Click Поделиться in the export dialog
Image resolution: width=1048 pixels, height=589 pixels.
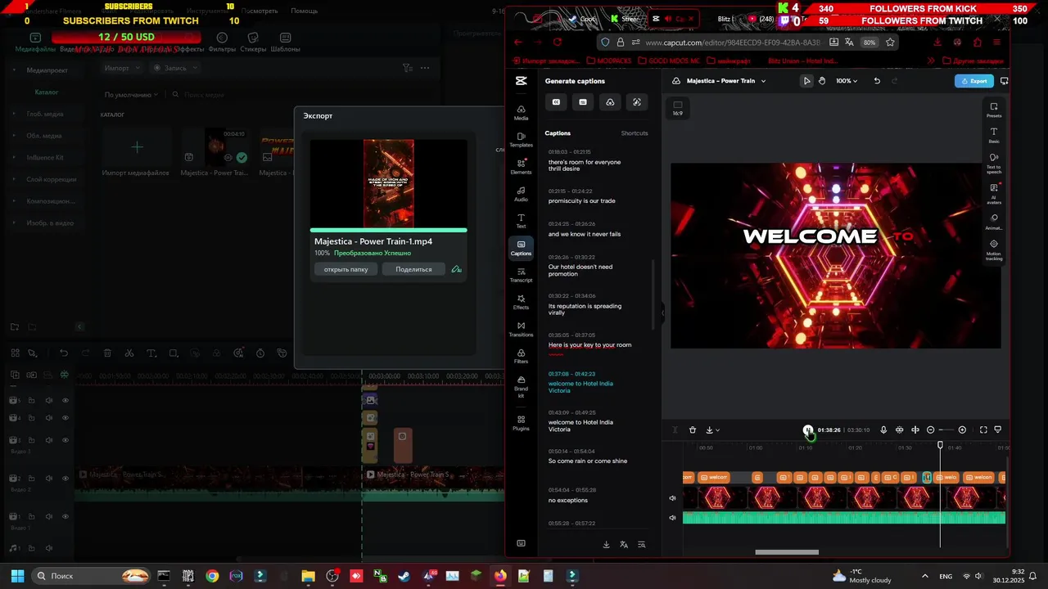click(x=413, y=269)
